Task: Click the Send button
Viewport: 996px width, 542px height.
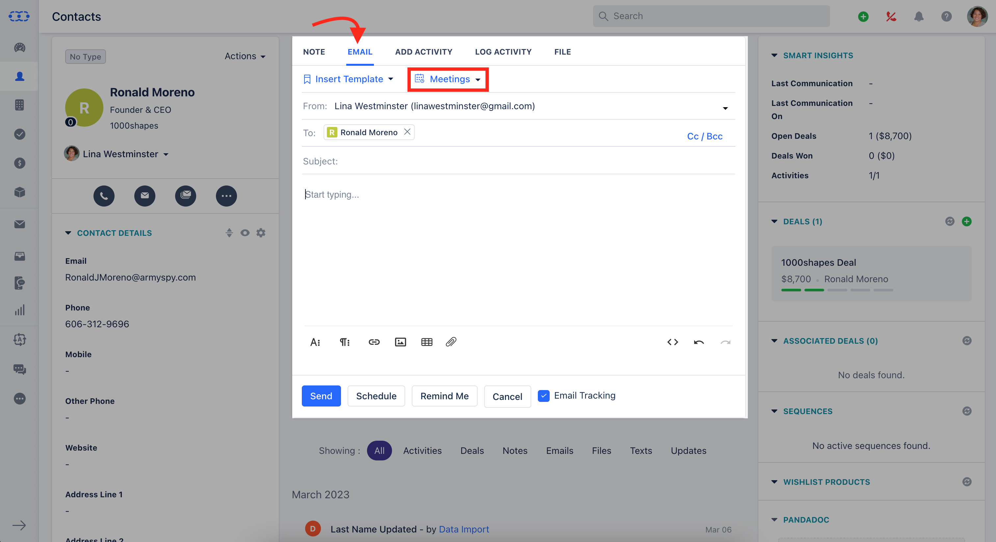Action: [x=321, y=396]
